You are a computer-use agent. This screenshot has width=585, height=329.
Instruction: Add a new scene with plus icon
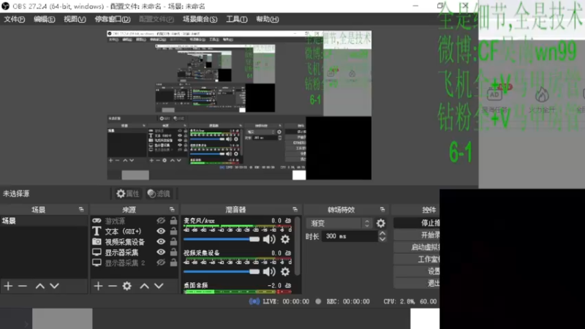click(x=8, y=286)
